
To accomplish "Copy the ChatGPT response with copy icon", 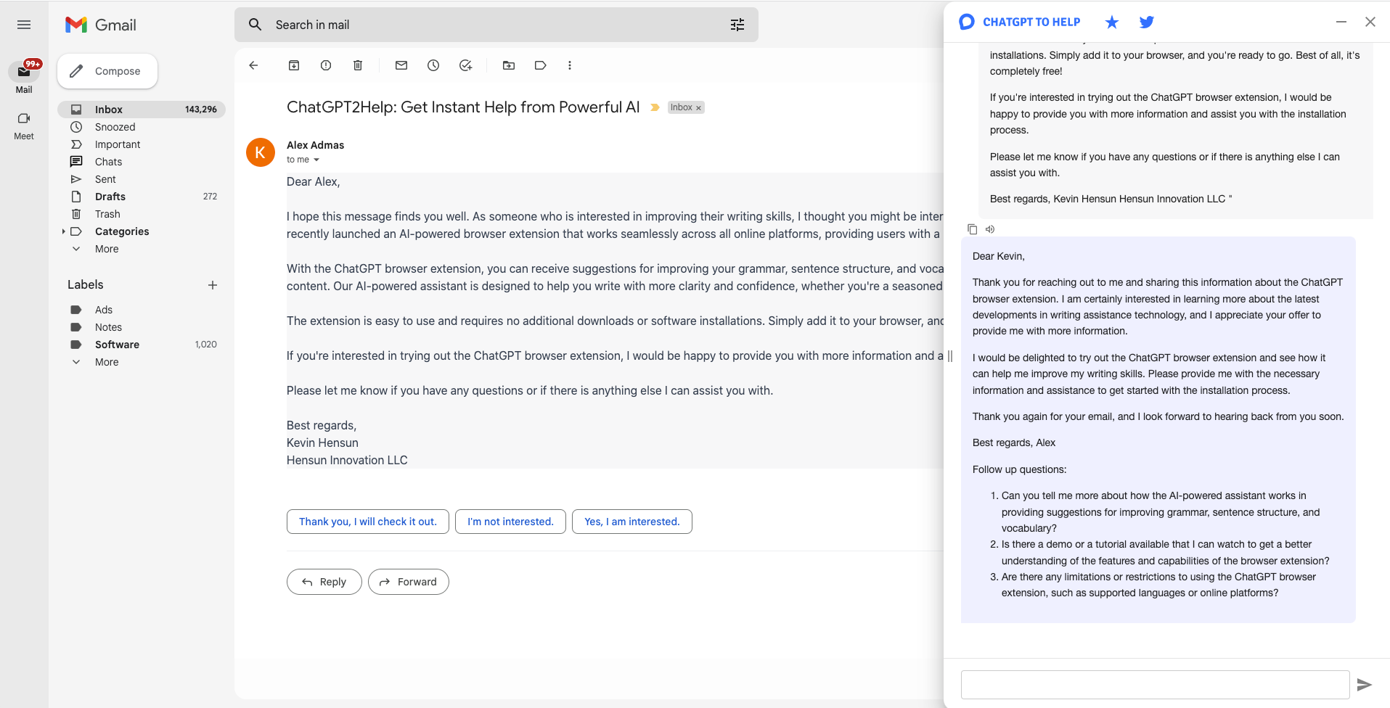I will point(973,229).
